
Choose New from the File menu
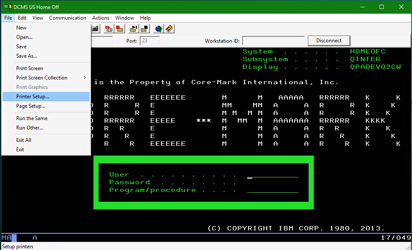(x=46, y=28)
